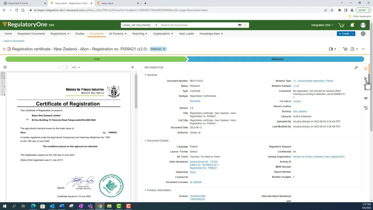Open Microsoft Edge from taskbar
The image size is (373, 210).
(33, 206)
